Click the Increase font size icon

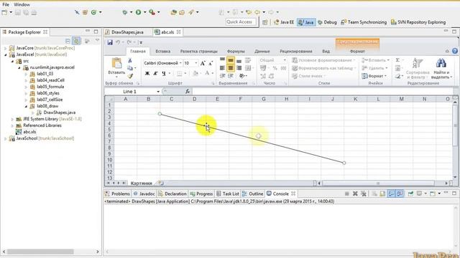click(203, 64)
